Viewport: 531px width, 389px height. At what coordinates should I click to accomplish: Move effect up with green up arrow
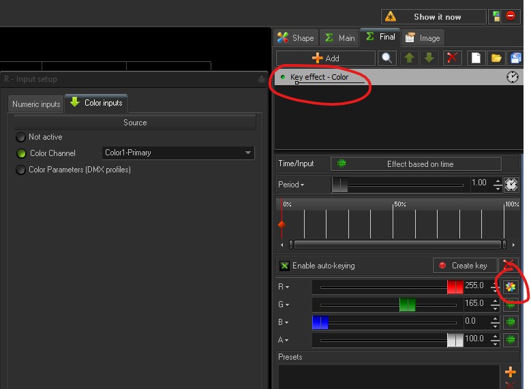coord(409,59)
